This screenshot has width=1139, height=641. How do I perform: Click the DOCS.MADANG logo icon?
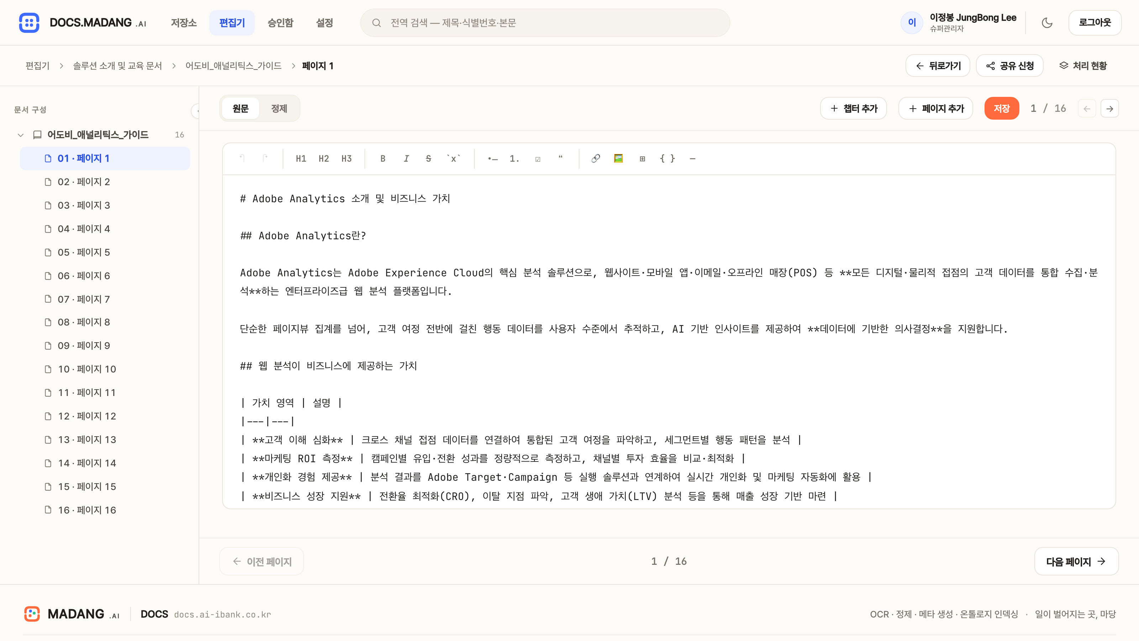[x=29, y=22]
